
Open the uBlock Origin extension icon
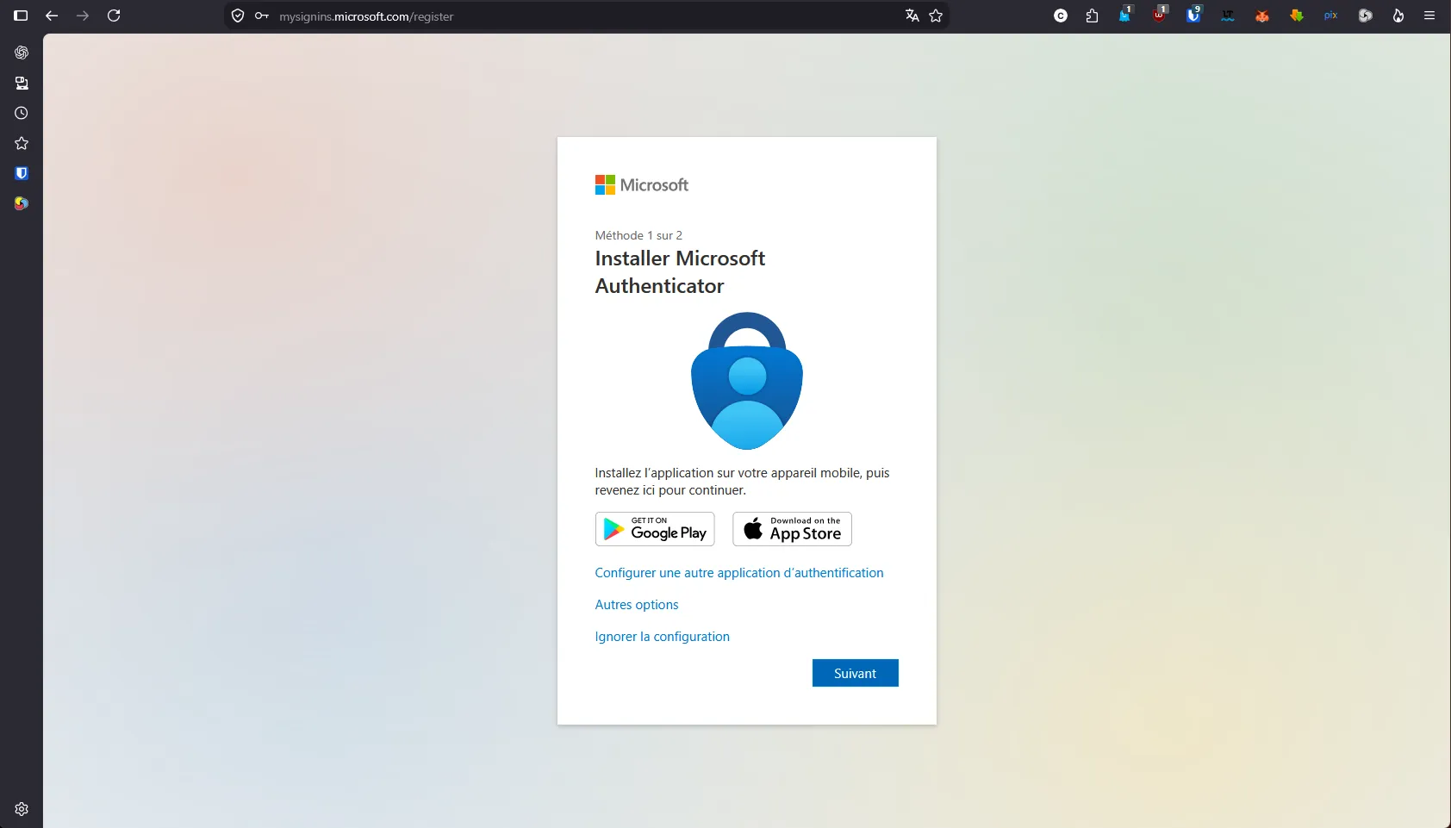1160,15
